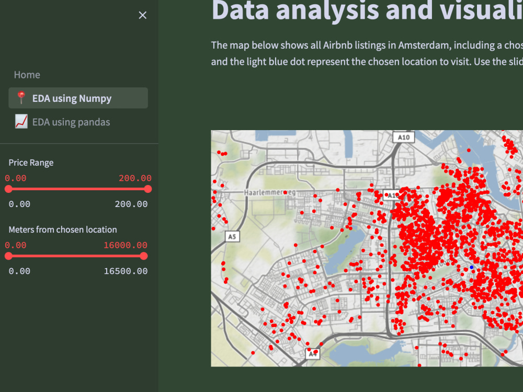This screenshot has width=523, height=392.
Task: Select the EDA using Numpy page
Action: tap(78, 98)
